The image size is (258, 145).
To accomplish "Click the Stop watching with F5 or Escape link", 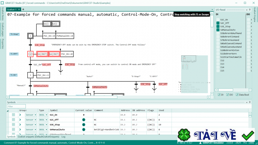I will pyautogui.click(x=192, y=14).
